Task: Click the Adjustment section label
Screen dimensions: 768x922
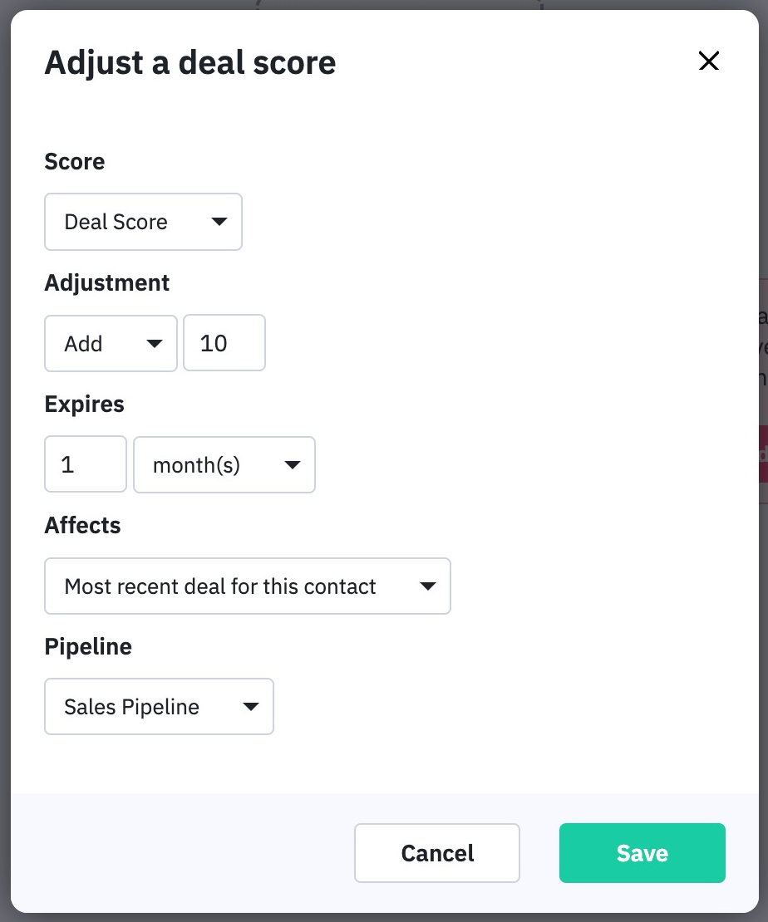Action: point(106,283)
